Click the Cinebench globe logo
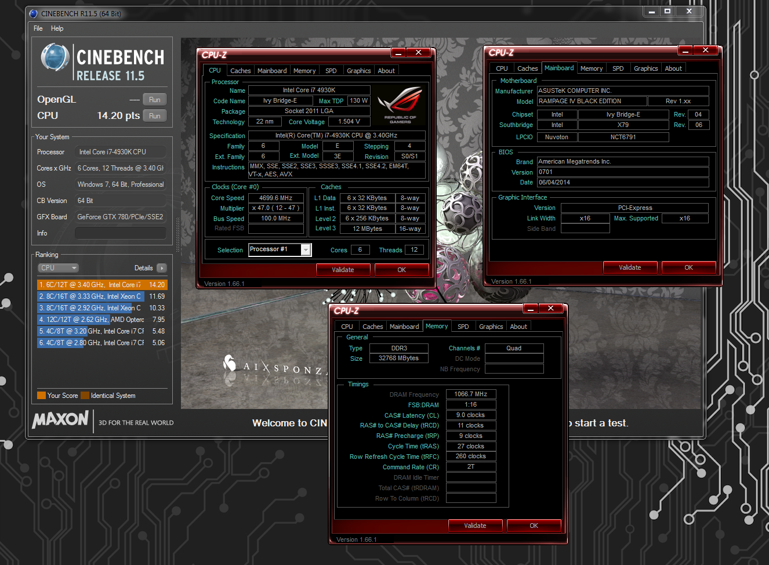The image size is (769, 565). [55, 58]
